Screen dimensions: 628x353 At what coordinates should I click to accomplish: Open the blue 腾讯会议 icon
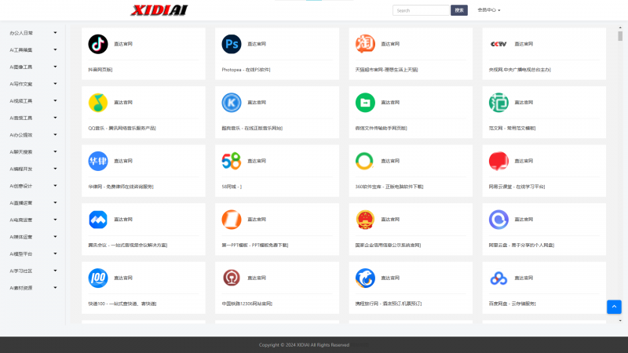(x=98, y=220)
